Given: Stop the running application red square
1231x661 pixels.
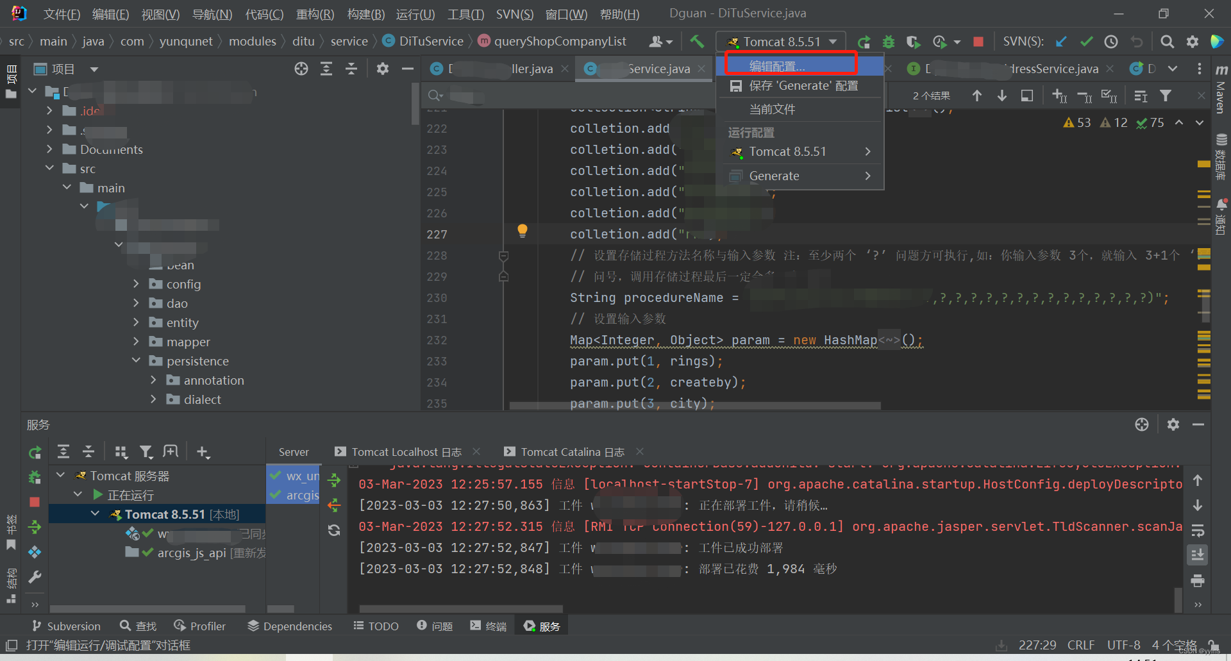Looking at the screenshot, I should tap(978, 42).
